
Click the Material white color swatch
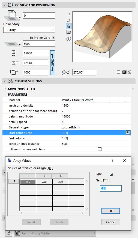click(x=114, y=100)
